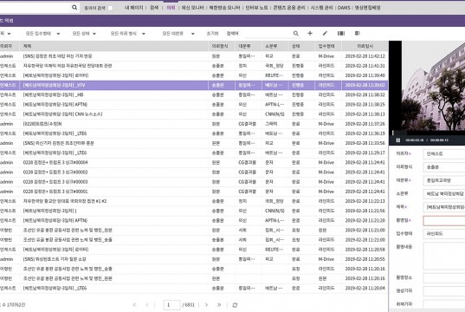Open the 모든 상태 dropdown

[84, 34]
